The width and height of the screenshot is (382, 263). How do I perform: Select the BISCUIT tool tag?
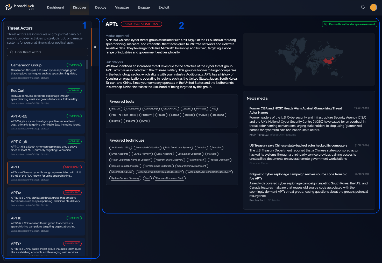click(x=116, y=109)
